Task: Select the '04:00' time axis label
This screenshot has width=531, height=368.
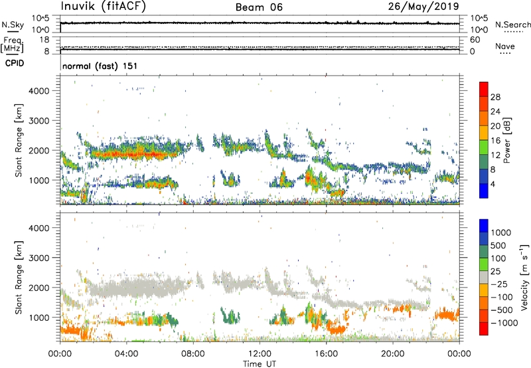Action: (126, 354)
